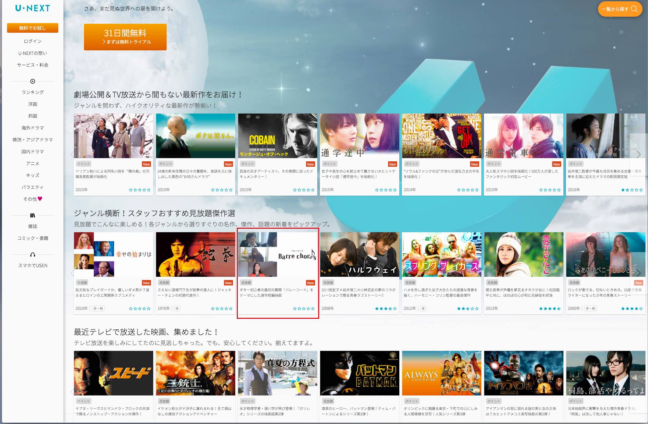The image size is (648, 424).
Task: Select アニメ in the sidebar
Action: pyautogui.click(x=33, y=164)
